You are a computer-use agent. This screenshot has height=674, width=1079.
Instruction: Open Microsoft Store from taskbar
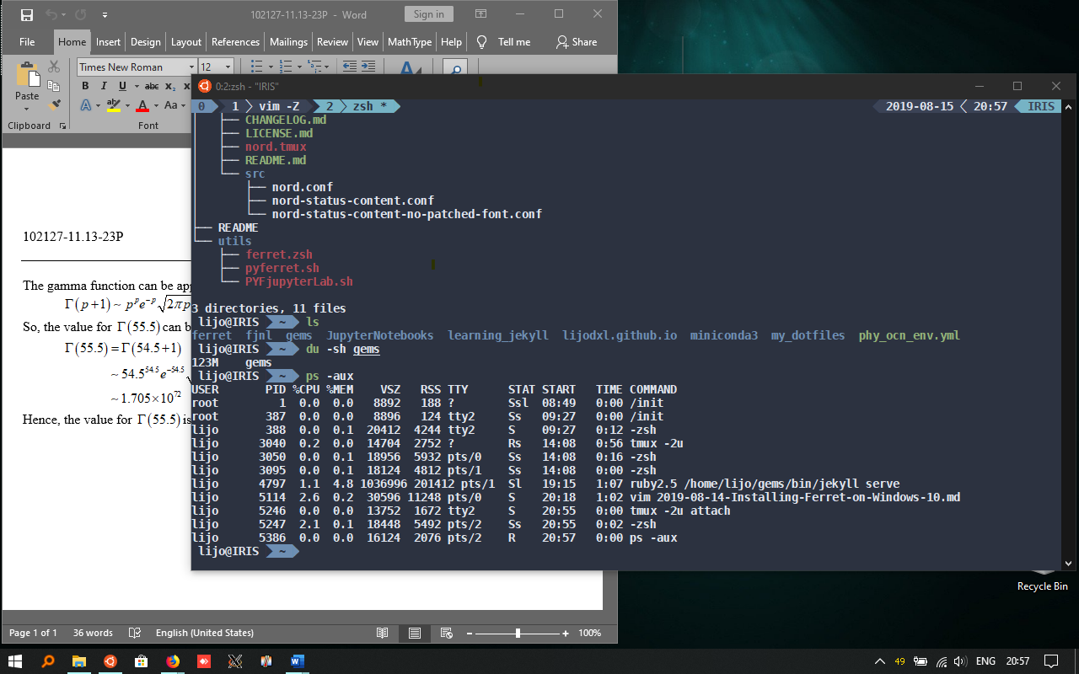click(x=142, y=661)
